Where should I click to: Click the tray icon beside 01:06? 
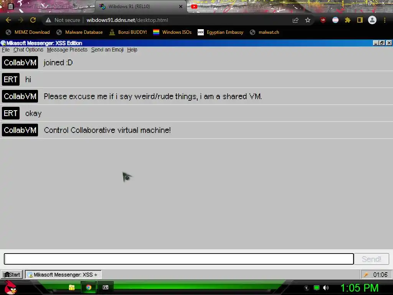coord(366,275)
